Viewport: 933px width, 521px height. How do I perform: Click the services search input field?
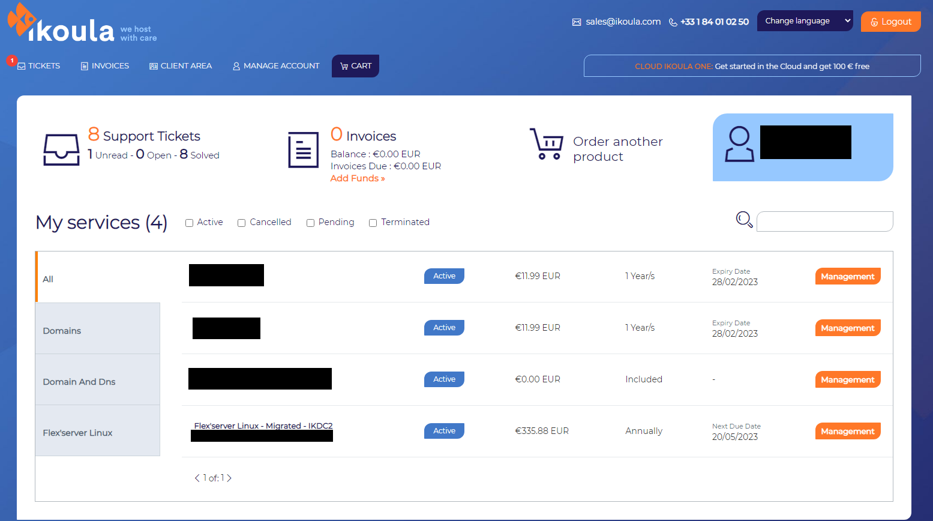tap(824, 221)
